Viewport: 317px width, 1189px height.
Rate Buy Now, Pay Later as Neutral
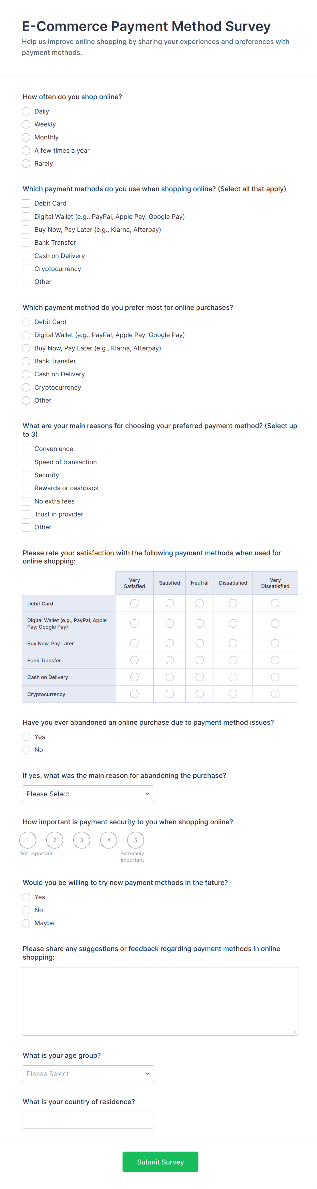tap(199, 643)
